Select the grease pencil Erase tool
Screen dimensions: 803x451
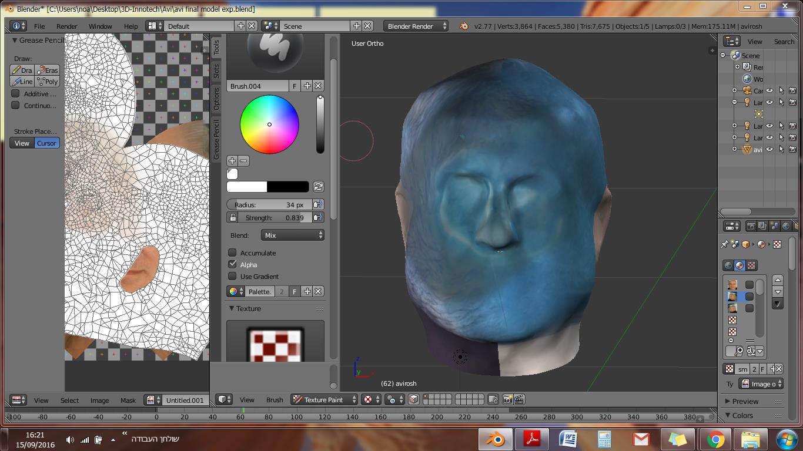point(48,70)
